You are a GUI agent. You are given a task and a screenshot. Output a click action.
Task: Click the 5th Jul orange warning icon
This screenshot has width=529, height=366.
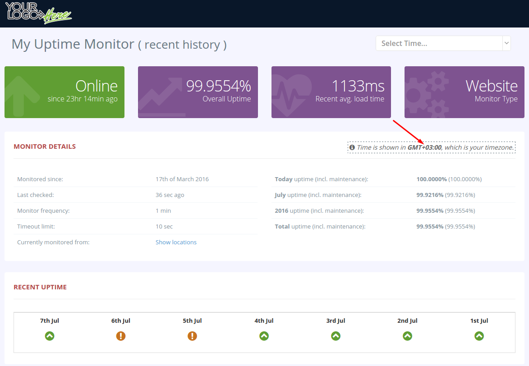(192, 336)
